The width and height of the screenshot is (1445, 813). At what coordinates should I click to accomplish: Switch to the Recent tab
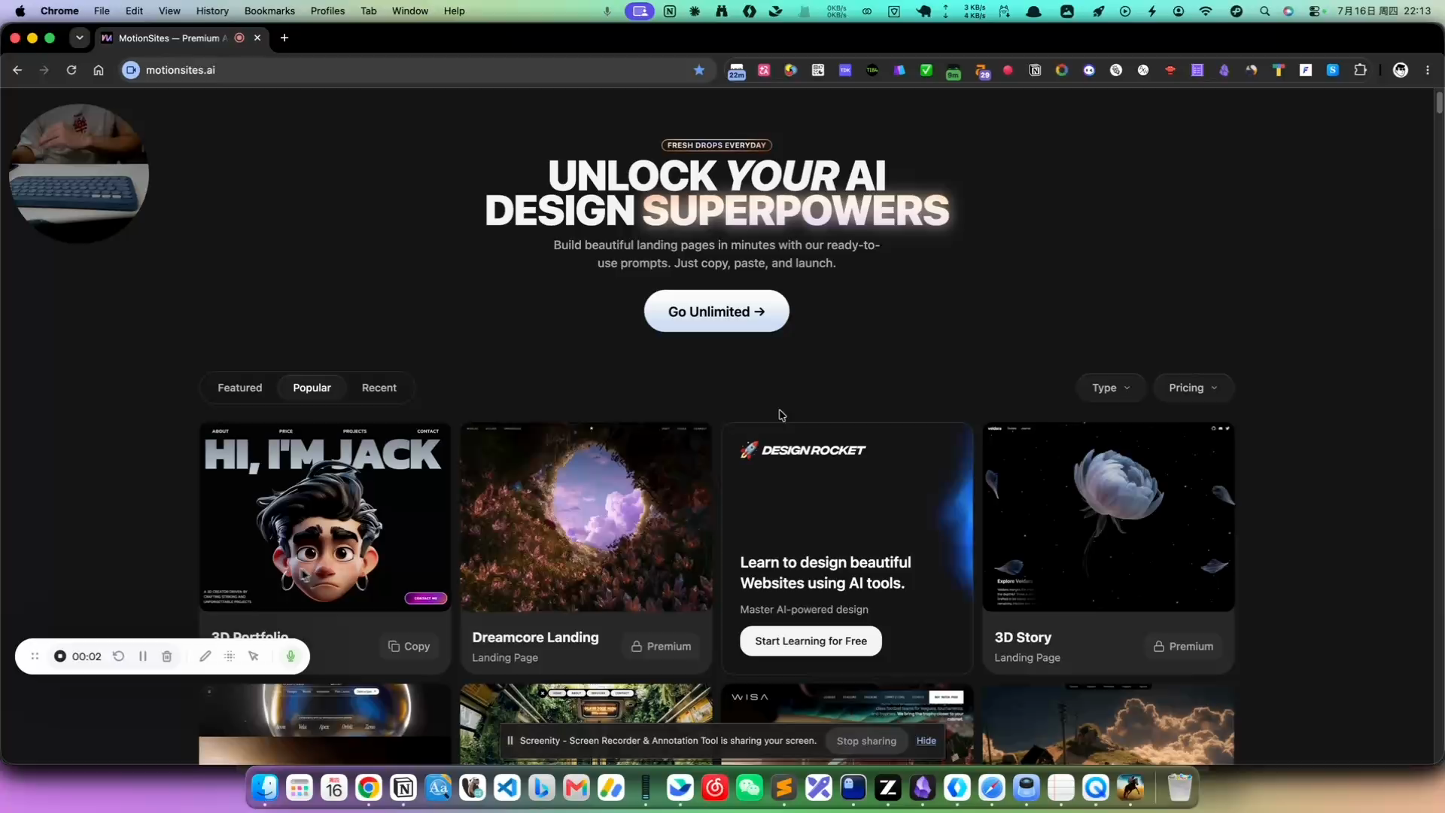click(379, 388)
